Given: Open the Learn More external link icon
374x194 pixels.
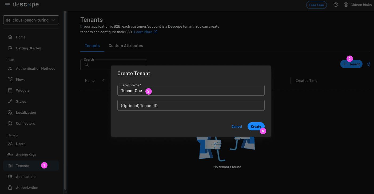Looking at the screenshot, I should pyautogui.click(x=156, y=32).
